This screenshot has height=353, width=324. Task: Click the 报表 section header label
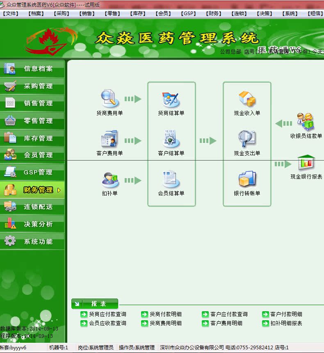pos(98,304)
